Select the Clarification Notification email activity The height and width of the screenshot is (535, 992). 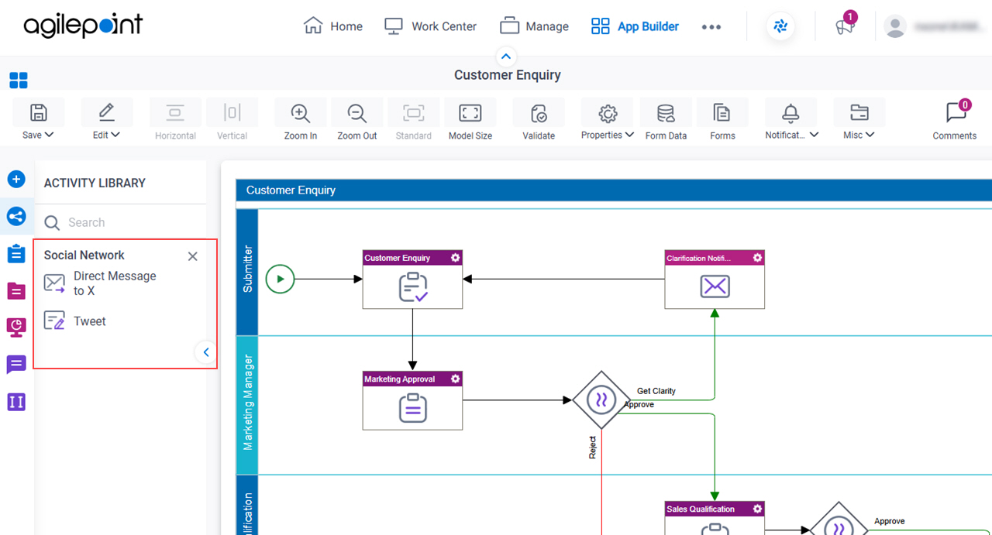tap(715, 279)
